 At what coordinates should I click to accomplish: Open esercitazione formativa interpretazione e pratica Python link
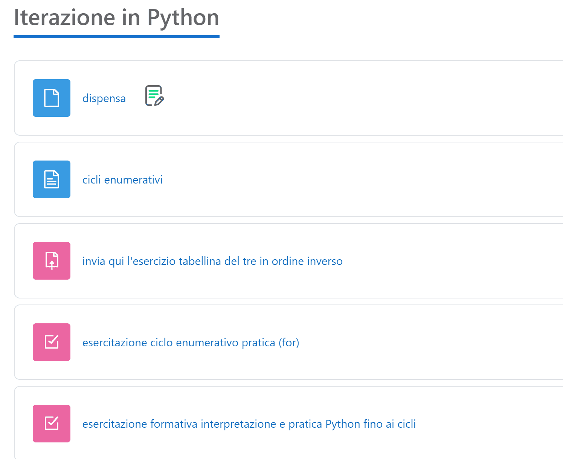point(249,424)
